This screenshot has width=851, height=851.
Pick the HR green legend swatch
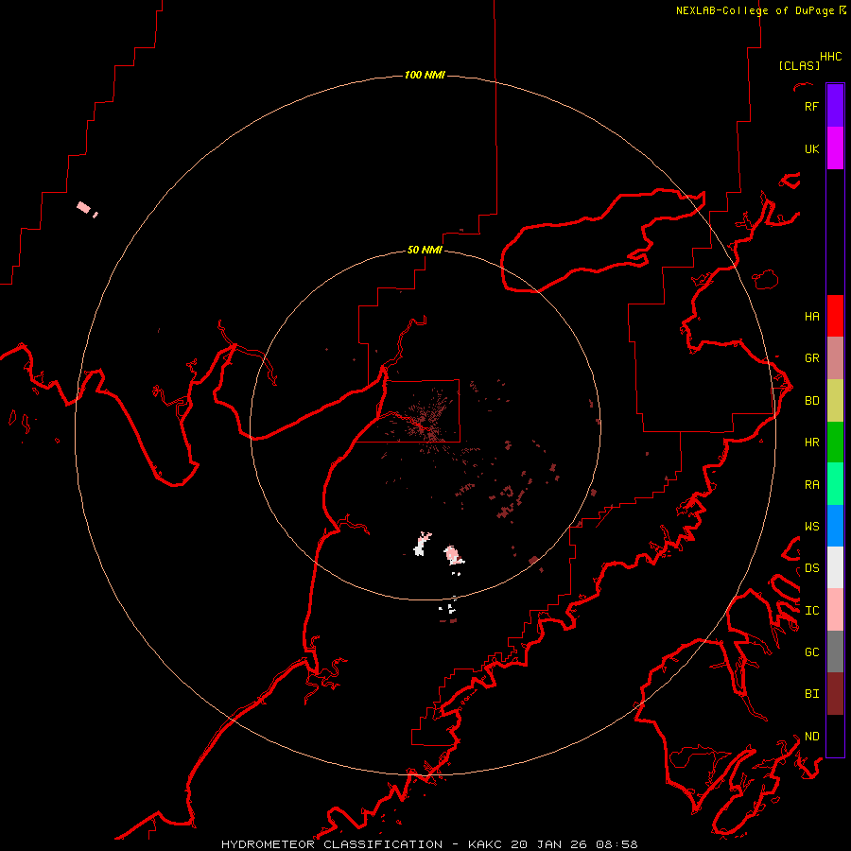(835, 443)
